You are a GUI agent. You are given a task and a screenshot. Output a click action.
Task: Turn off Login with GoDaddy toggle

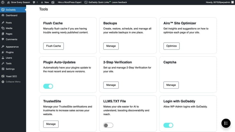pos(168,125)
